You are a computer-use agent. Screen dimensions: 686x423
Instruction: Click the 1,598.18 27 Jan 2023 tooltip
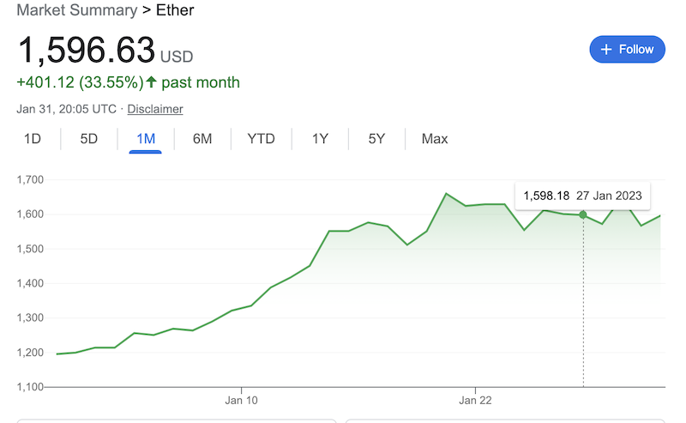[x=582, y=196]
